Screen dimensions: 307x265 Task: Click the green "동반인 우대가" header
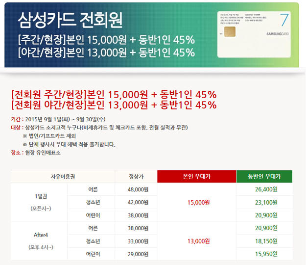click(x=264, y=176)
